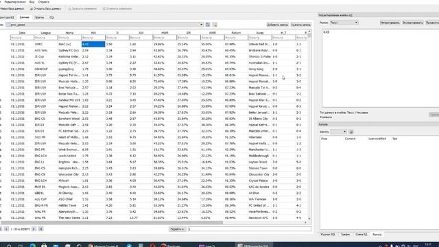Select the Worcester City home cell
This screenshot has width=439, height=247.
pyautogui.click(x=69, y=174)
